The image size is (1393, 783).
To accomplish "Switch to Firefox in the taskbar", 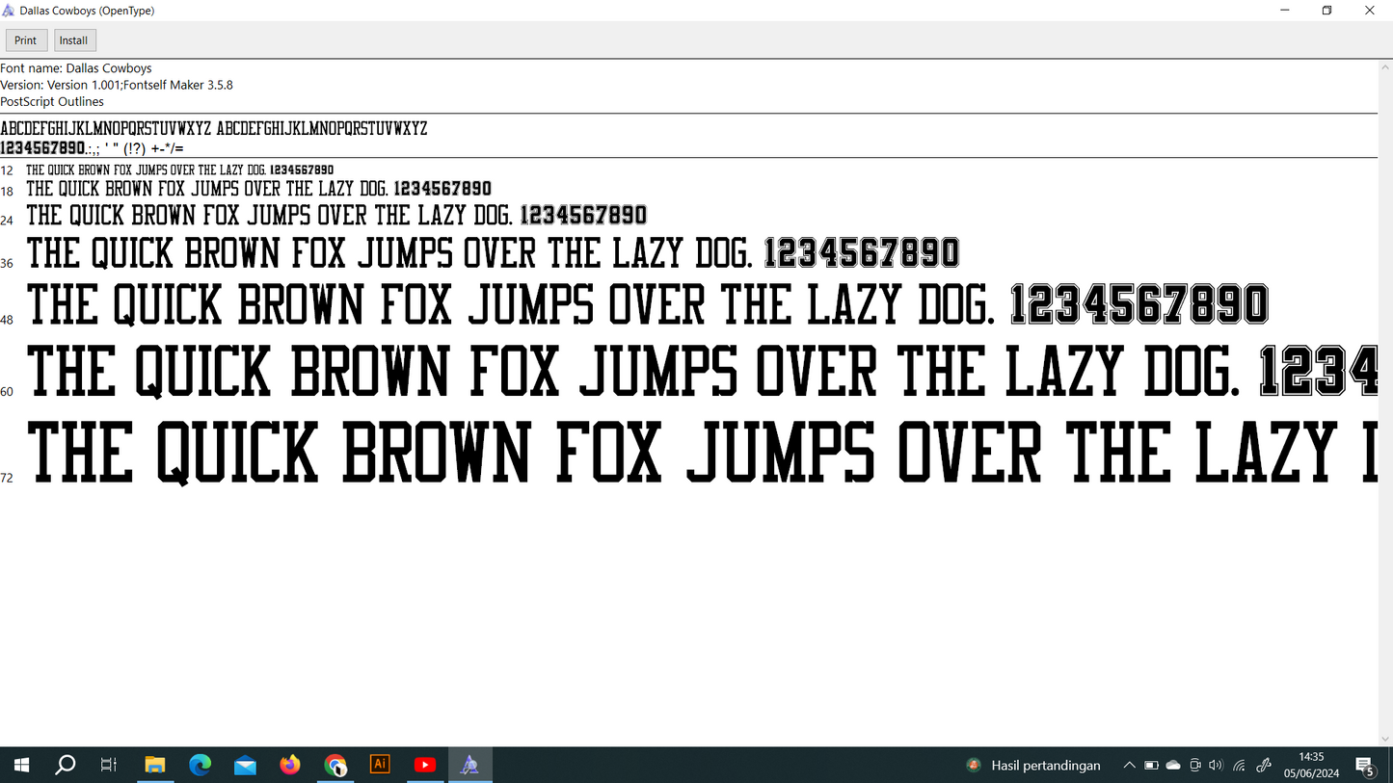I will (290, 765).
